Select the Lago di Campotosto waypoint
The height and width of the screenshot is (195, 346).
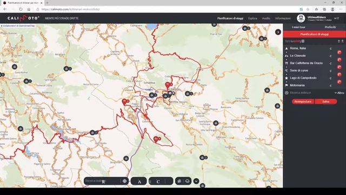pos(303,78)
